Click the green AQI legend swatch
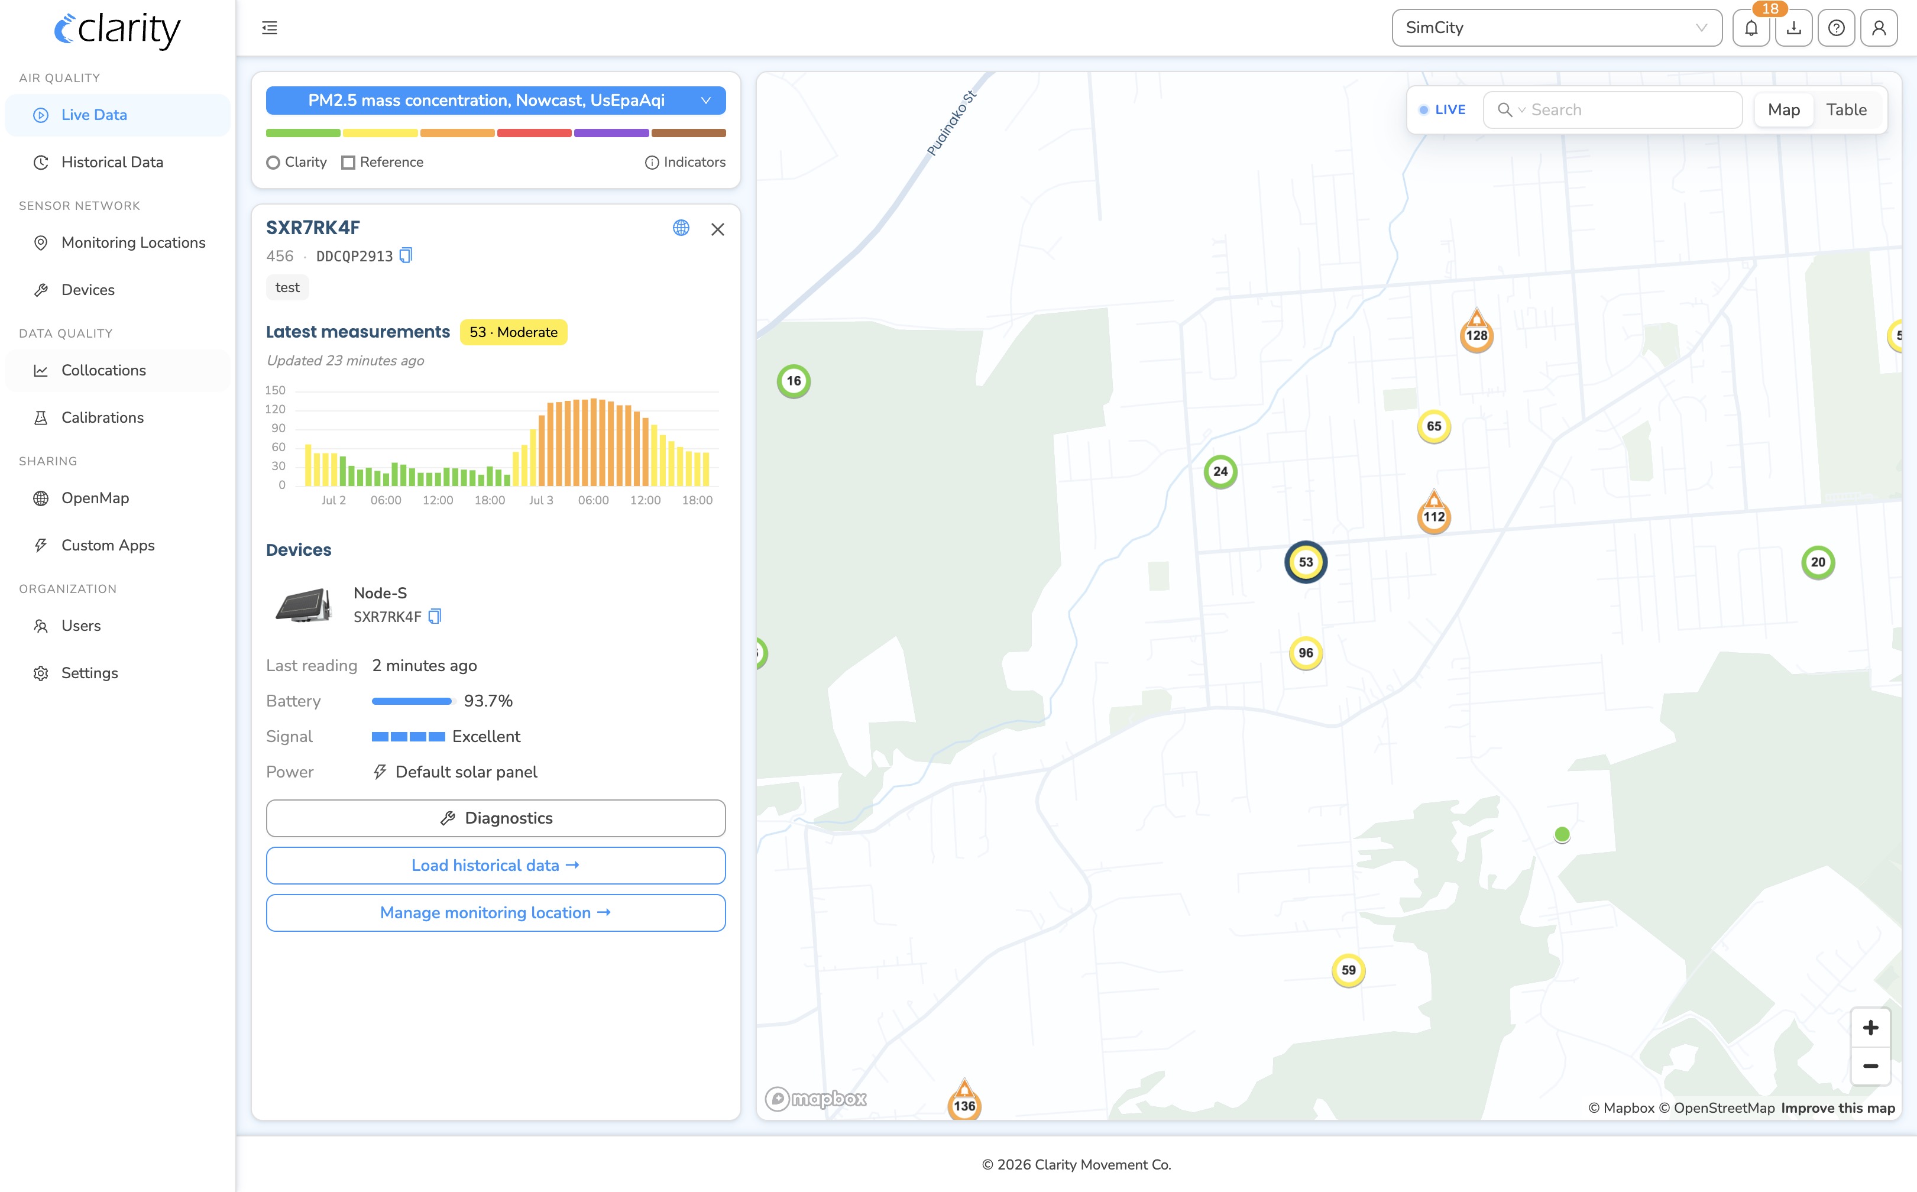 (x=303, y=133)
